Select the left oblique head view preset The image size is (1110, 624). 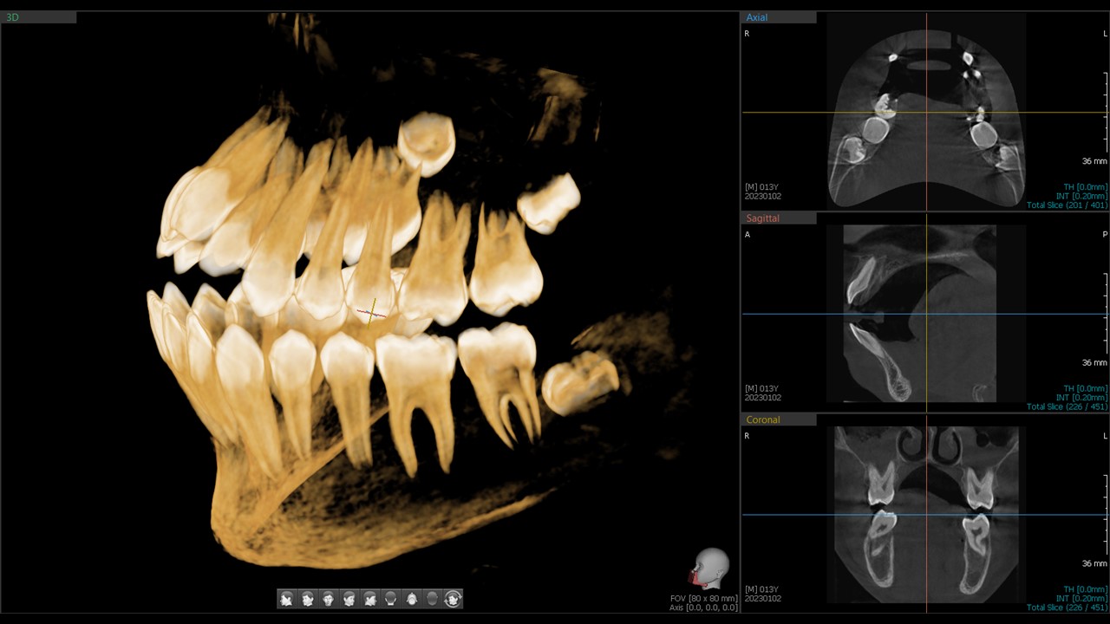coord(349,598)
